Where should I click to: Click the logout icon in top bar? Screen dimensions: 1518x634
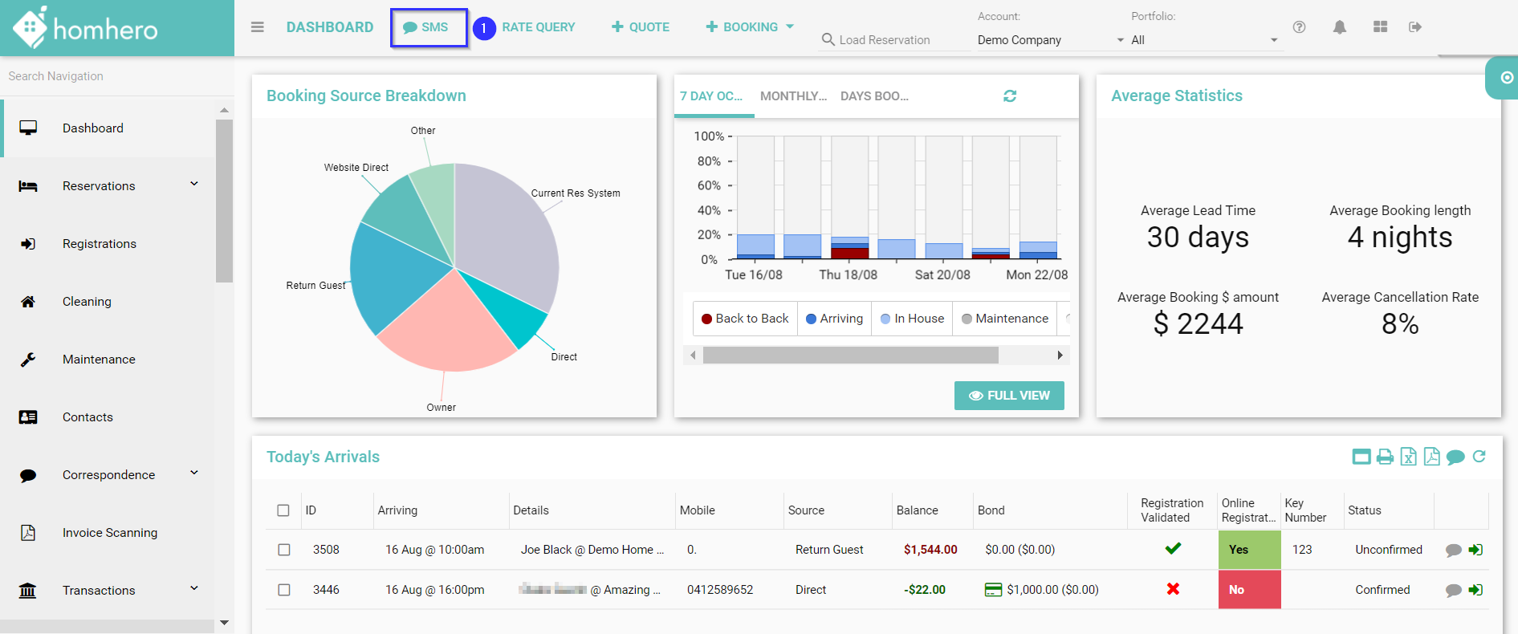pos(1415,27)
